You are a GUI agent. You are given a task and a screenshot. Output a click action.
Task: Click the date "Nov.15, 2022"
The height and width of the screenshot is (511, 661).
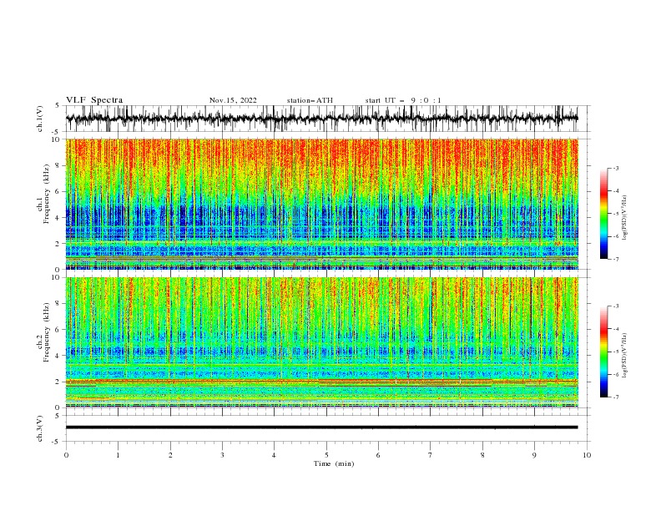tap(233, 100)
